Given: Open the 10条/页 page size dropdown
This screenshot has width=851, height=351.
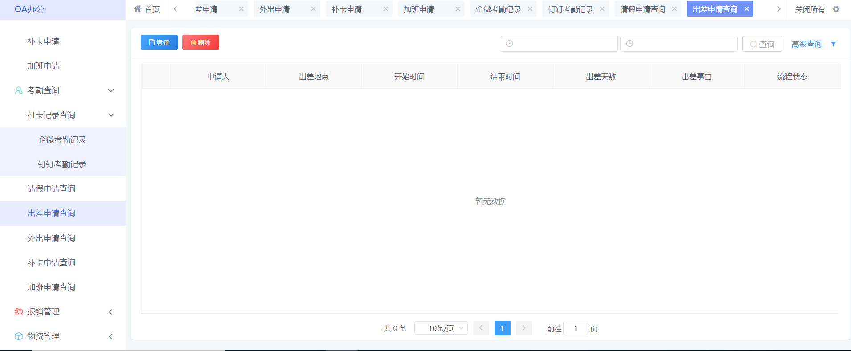Looking at the screenshot, I should [441, 328].
